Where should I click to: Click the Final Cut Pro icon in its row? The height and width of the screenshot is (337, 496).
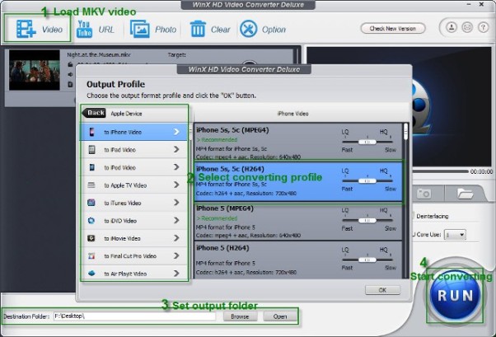click(x=91, y=256)
